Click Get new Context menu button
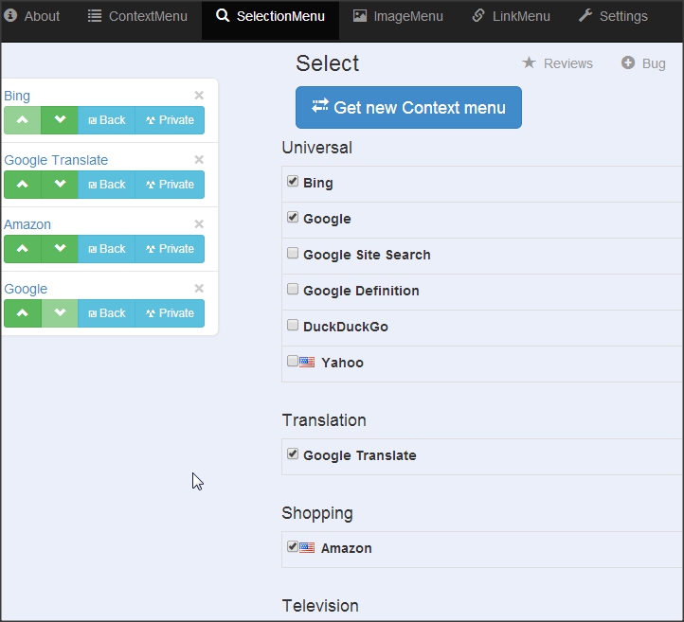Screen dimensions: 684x622 click(408, 108)
